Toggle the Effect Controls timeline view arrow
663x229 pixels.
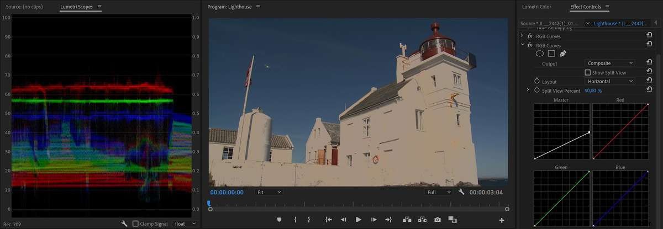655,23
